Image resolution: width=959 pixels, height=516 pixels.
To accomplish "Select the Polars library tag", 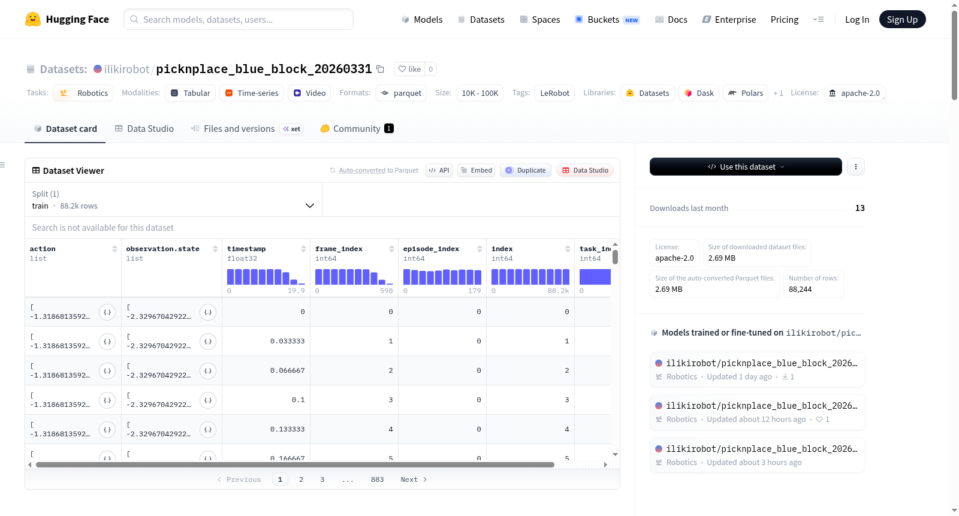I will pyautogui.click(x=746, y=93).
